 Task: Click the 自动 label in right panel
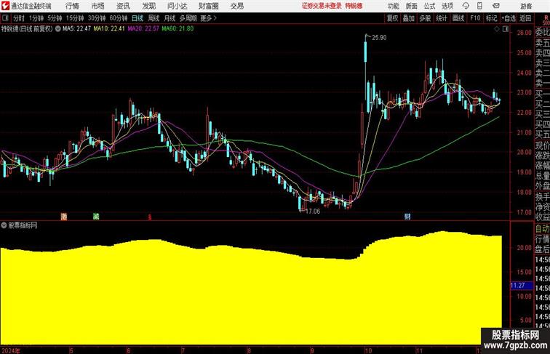542,228
